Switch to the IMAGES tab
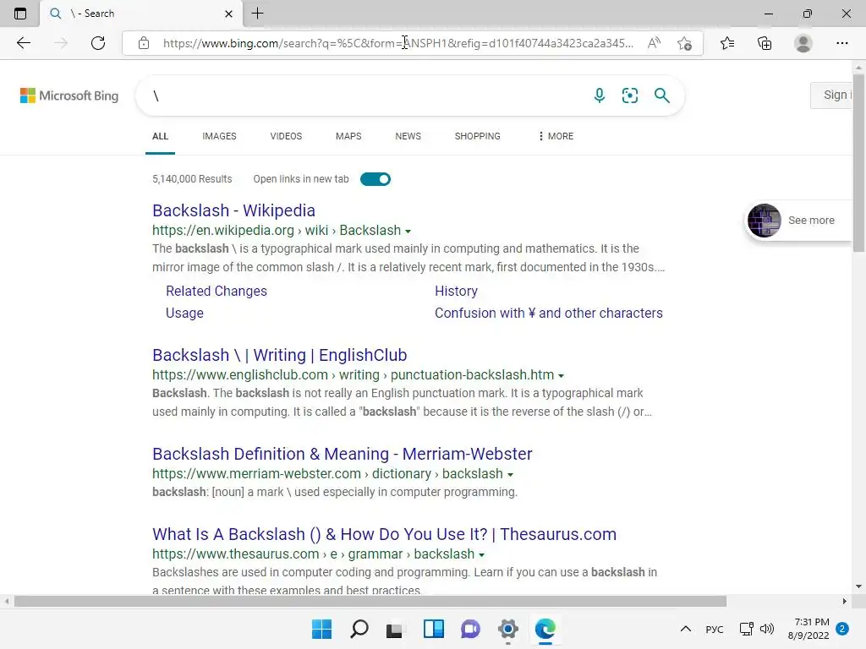The width and height of the screenshot is (866, 649). click(219, 136)
